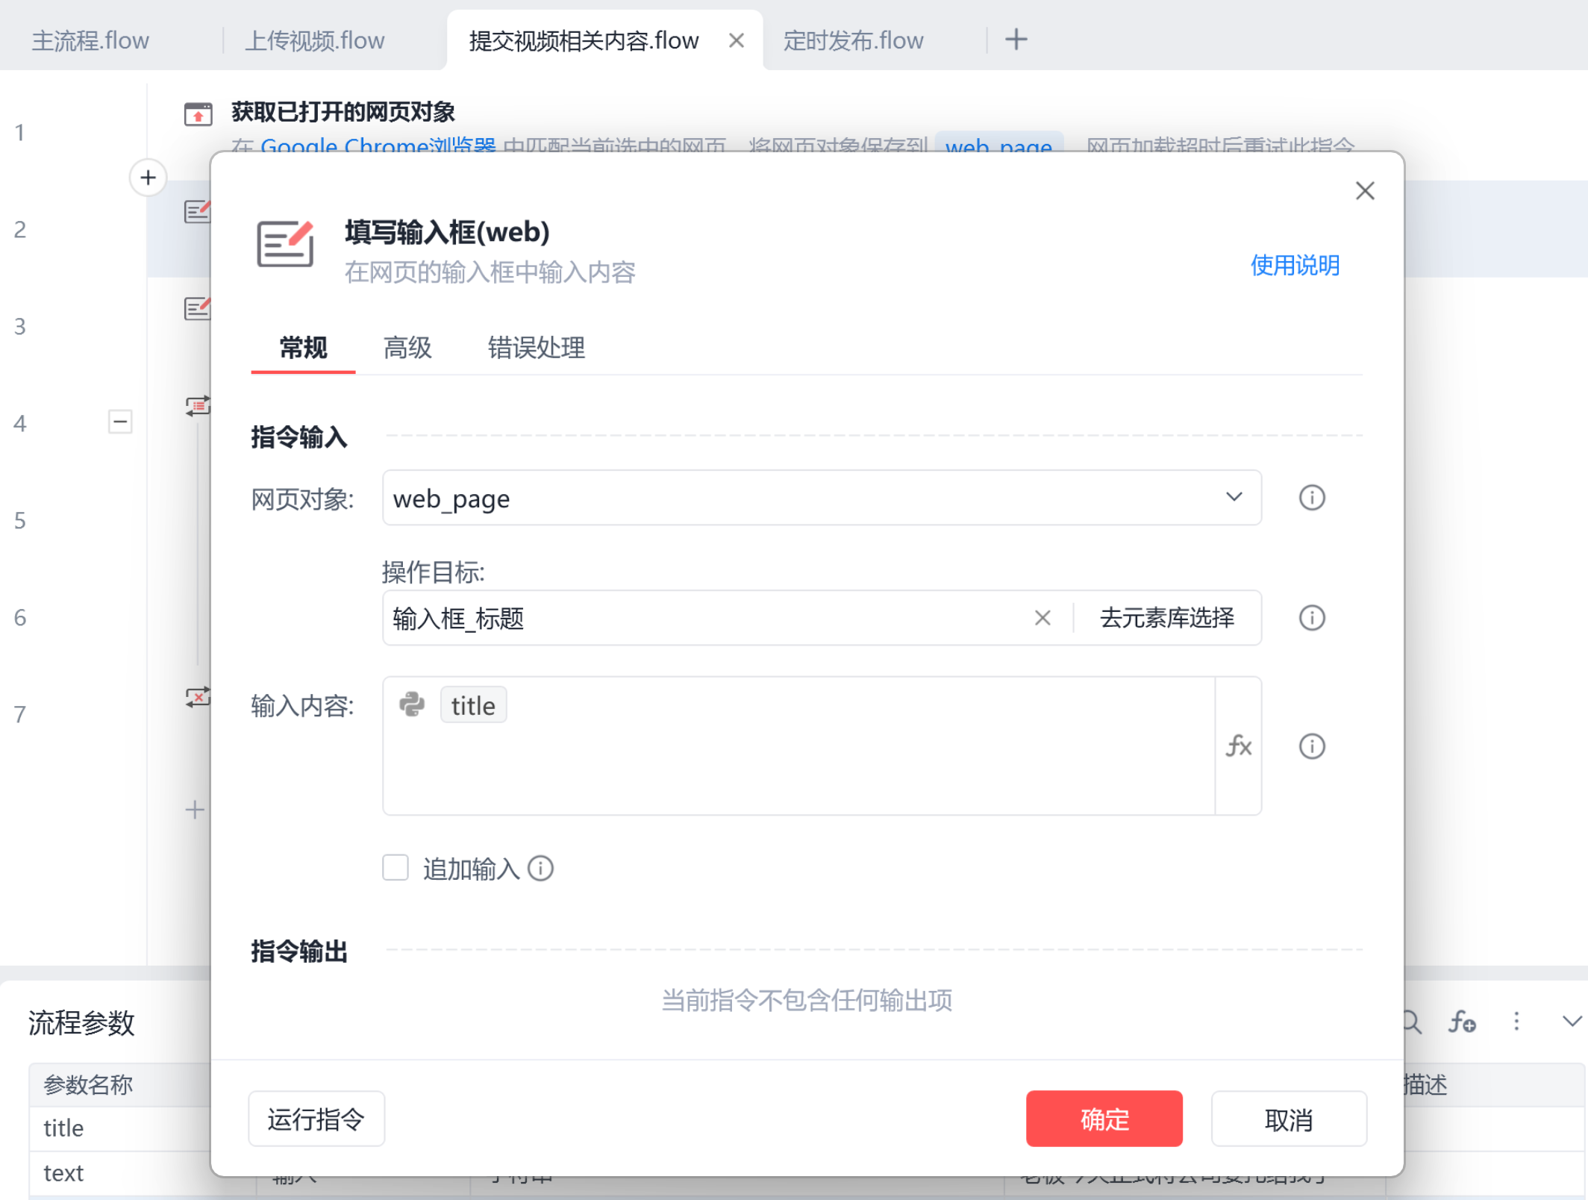This screenshot has width=1588, height=1200.
Task: Switch to the 高级 tab
Action: point(407,348)
